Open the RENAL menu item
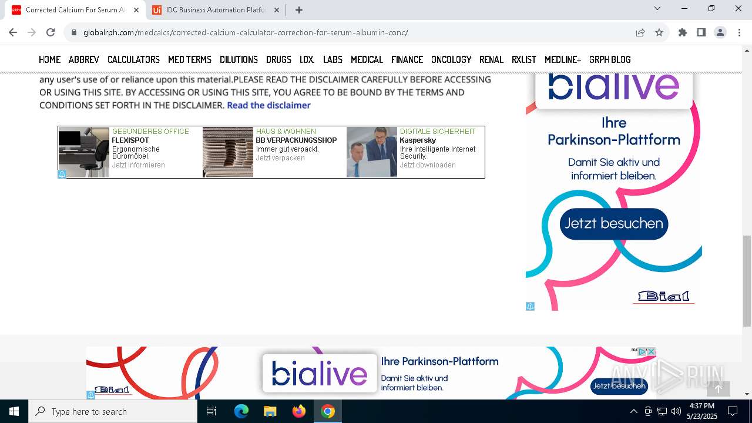Image resolution: width=752 pixels, height=423 pixels. 491,59
